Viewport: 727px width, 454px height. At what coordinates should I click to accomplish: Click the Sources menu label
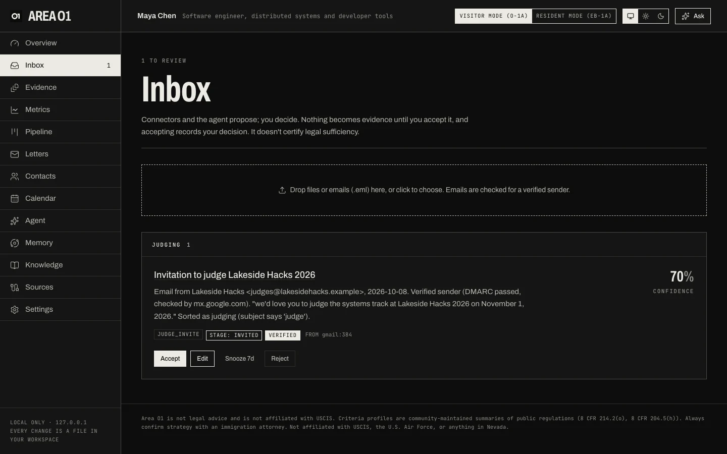(39, 288)
